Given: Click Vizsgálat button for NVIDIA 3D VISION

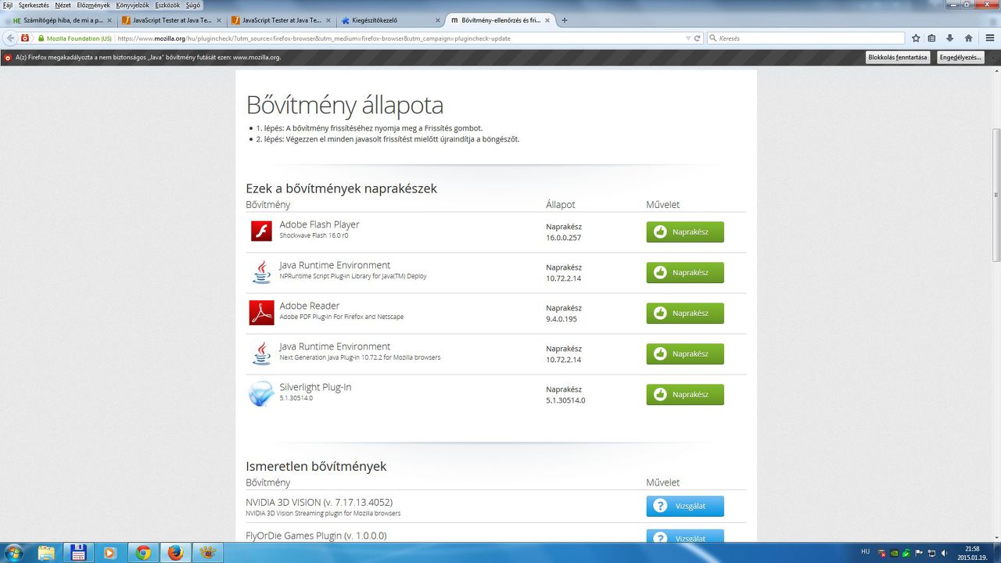Looking at the screenshot, I should [685, 506].
